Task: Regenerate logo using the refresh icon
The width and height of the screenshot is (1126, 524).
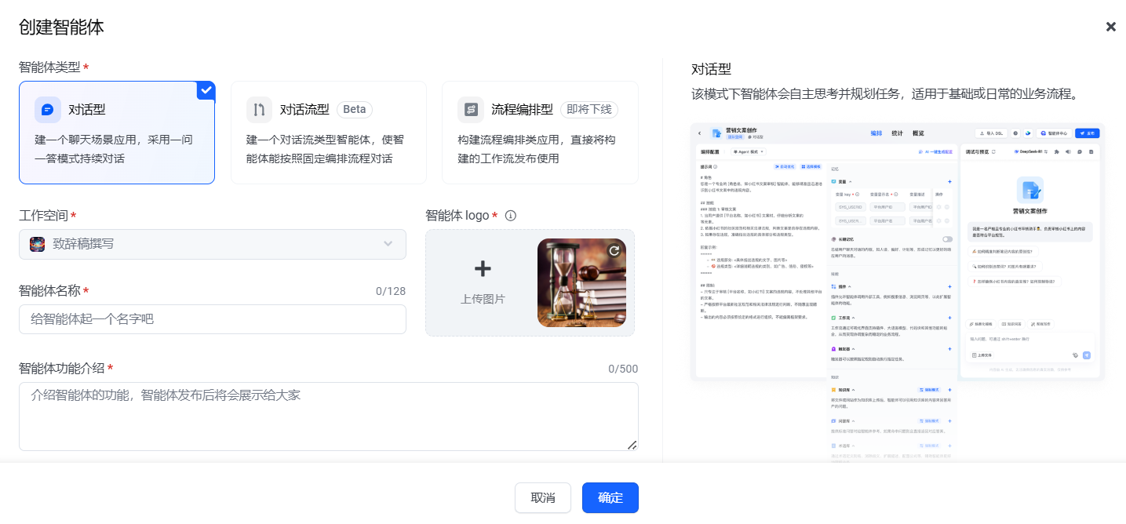Action: pos(614,251)
